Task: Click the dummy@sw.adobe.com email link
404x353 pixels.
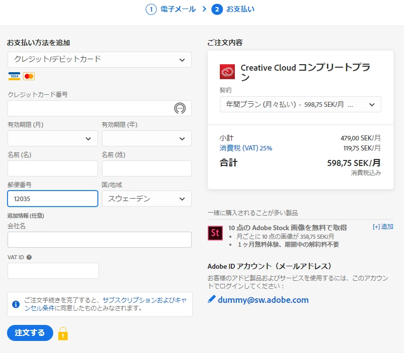Action: coord(263,300)
